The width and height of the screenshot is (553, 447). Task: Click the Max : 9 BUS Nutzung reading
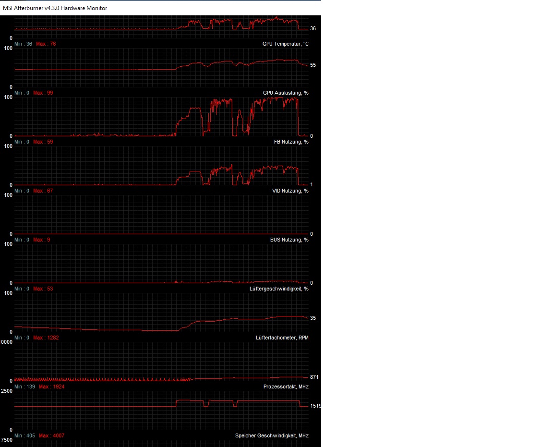tap(42, 240)
